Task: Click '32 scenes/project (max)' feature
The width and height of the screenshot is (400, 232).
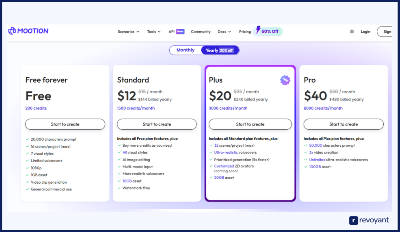Action: click(x=234, y=146)
